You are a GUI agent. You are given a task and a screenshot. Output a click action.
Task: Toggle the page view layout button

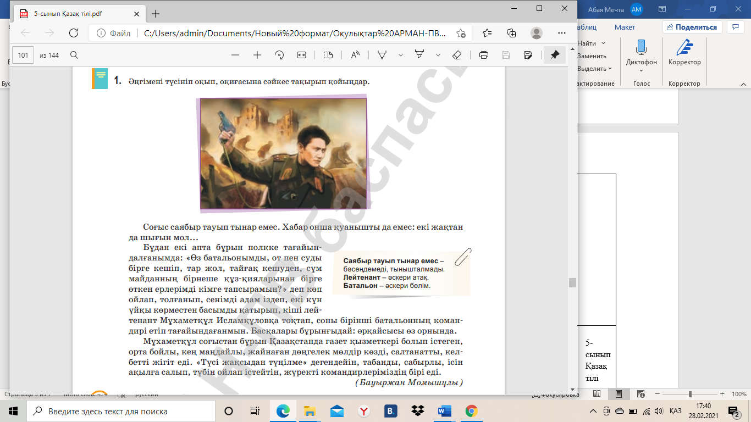pos(328,55)
